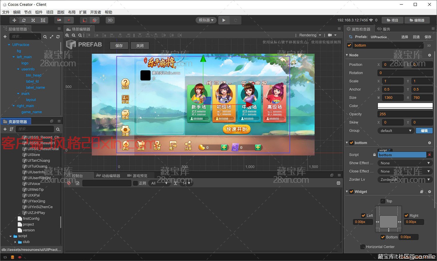Open the Rendering dropdown in scene editor

click(310, 35)
